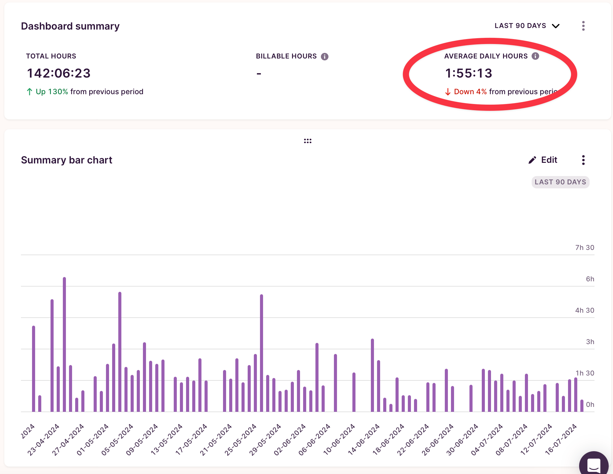Open Dashboard summary three-dot menu
This screenshot has height=474, width=613.
pyautogui.click(x=583, y=26)
